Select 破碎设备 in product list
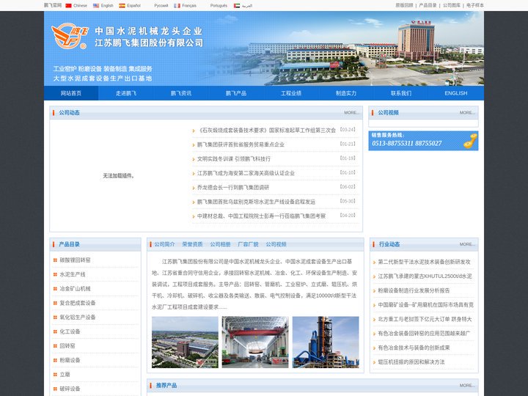528x396 pixels. tap(70, 389)
